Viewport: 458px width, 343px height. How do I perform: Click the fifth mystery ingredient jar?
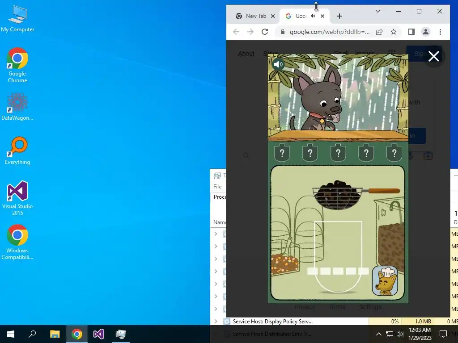(x=394, y=153)
